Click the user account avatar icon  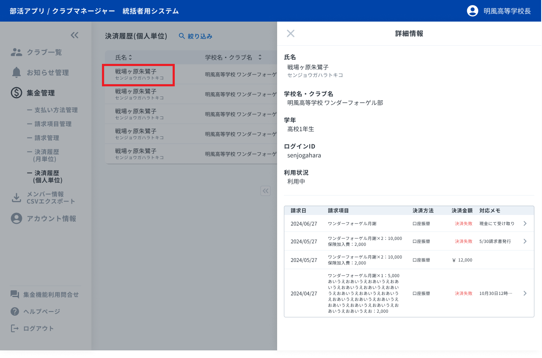point(472,11)
